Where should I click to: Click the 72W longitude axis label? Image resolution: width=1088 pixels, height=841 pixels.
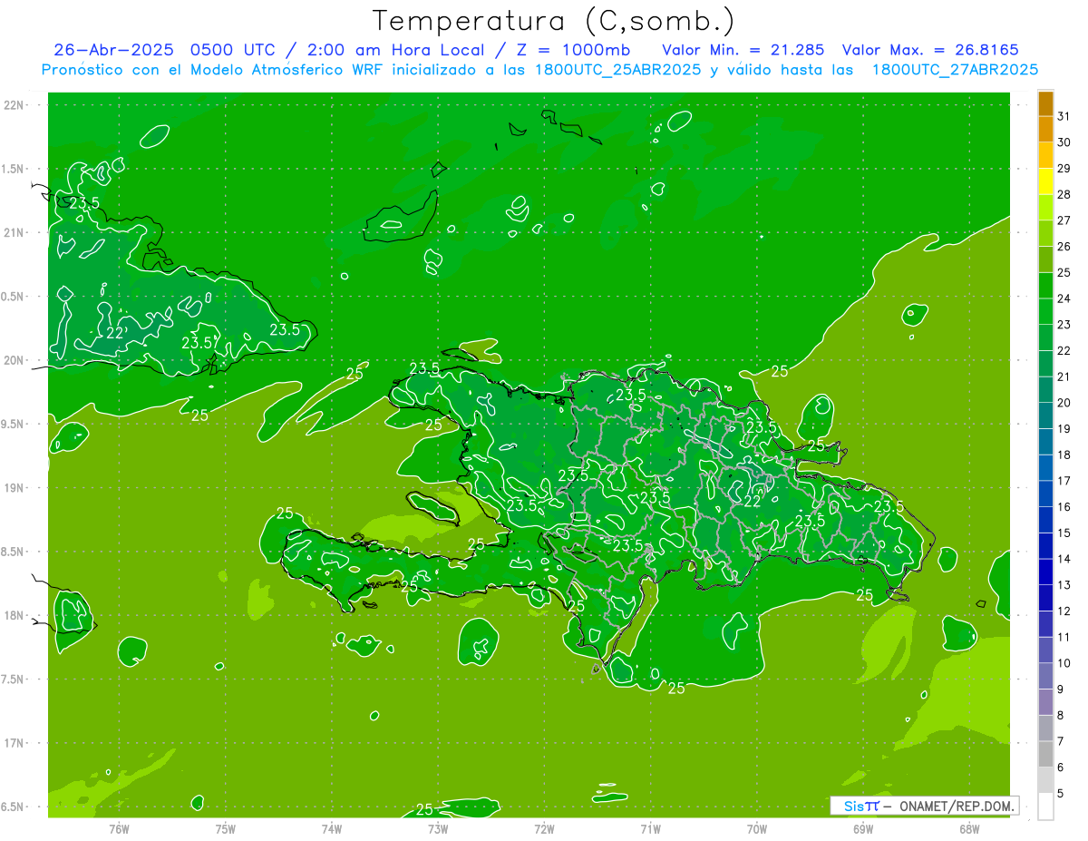tap(544, 828)
